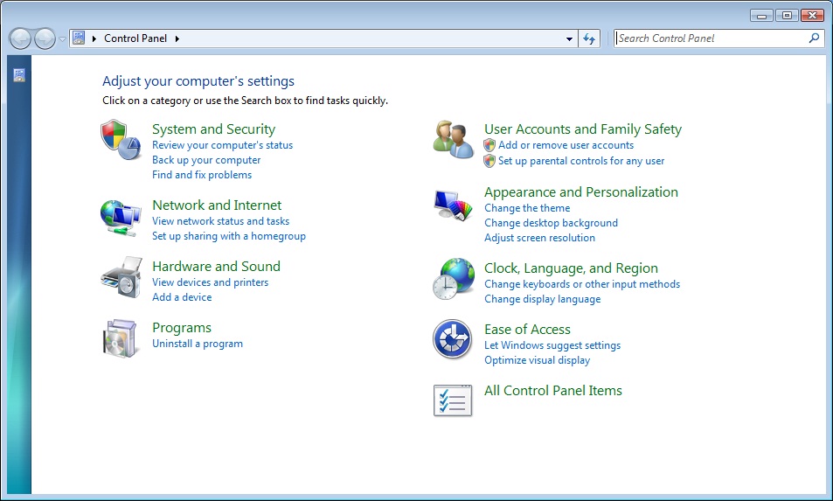Expand the address bar history dropdown
Image resolution: width=833 pixels, height=501 pixels.
click(x=569, y=38)
